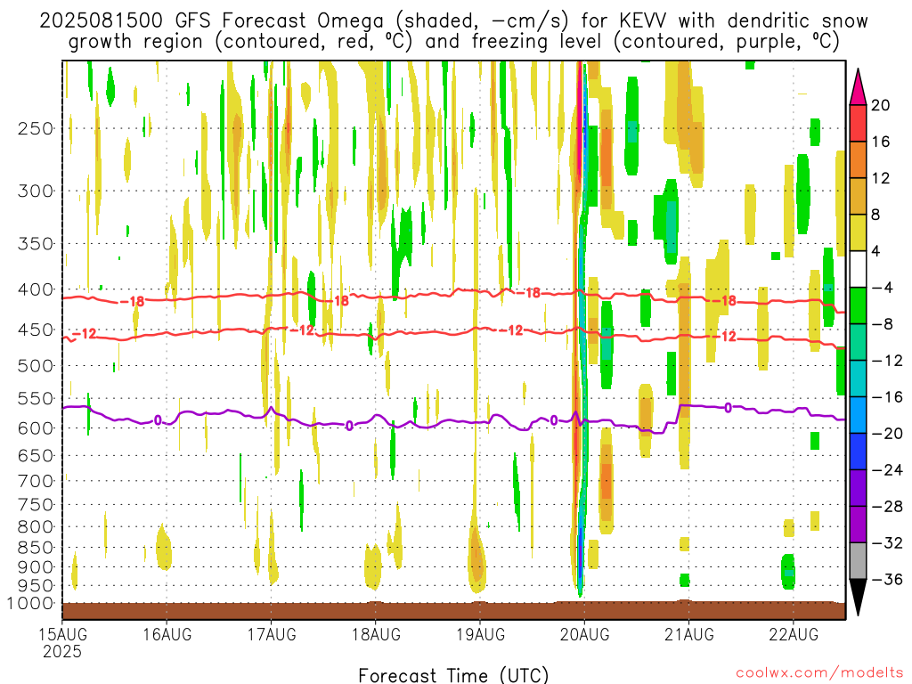Click the -18 contour label after 21AUG
Screen dimensions: 912x684
pyautogui.click(x=725, y=301)
